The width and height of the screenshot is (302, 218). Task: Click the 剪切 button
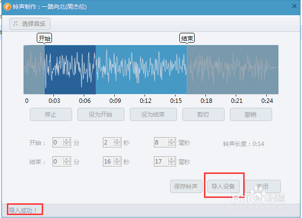click(x=203, y=115)
